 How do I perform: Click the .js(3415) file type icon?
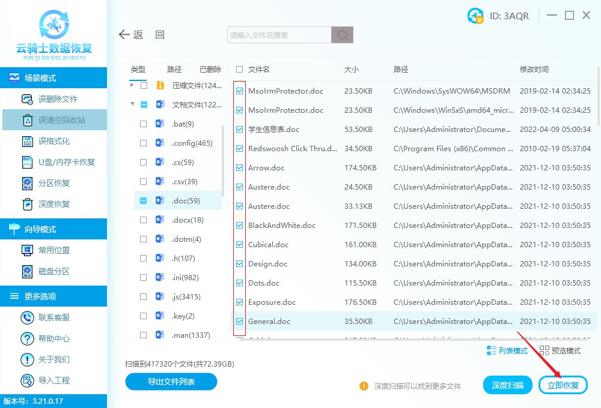click(160, 296)
